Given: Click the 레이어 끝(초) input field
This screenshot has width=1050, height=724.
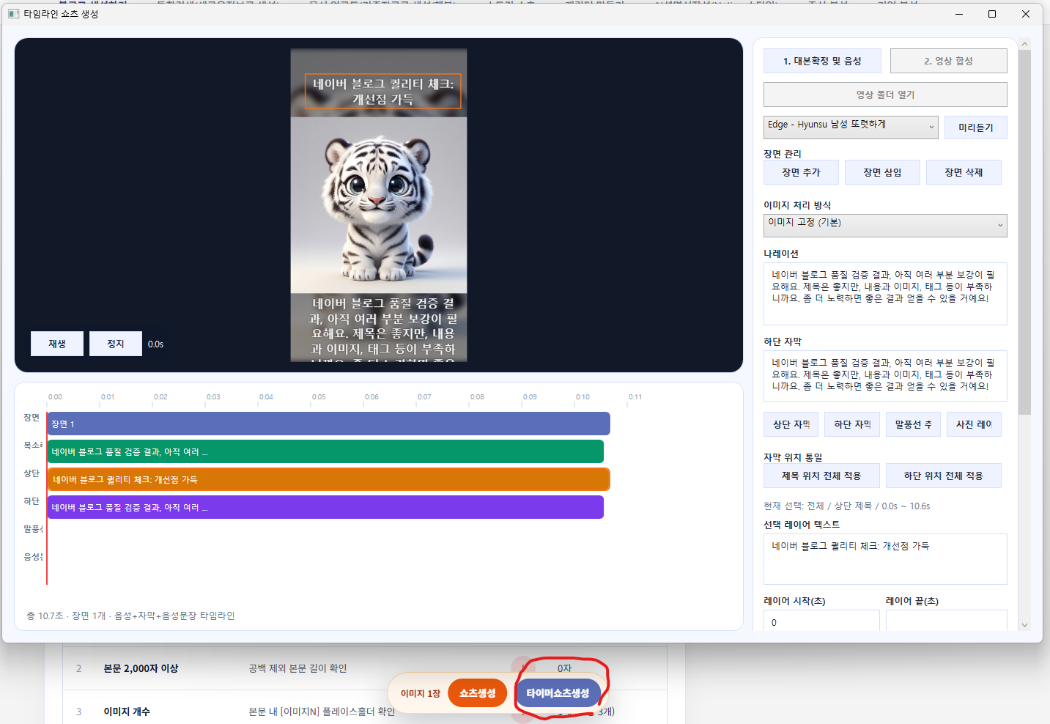Looking at the screenshot, I should 947,621.
